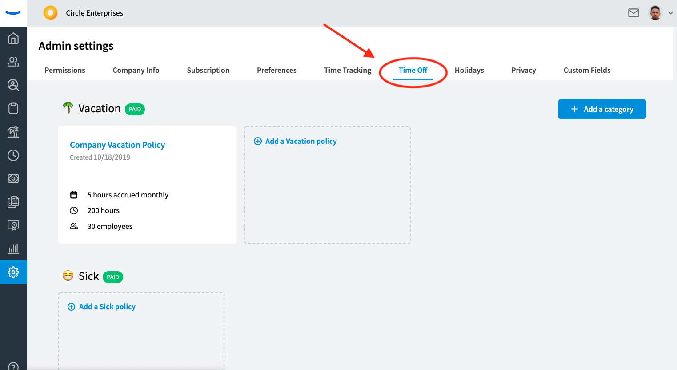
Task: Click the clock icon beside 200 hours
Action: [x=74, y=210]
